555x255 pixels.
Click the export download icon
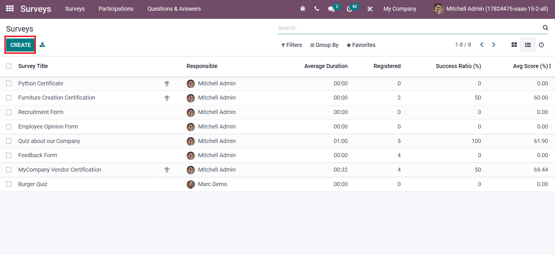[42, 45]
